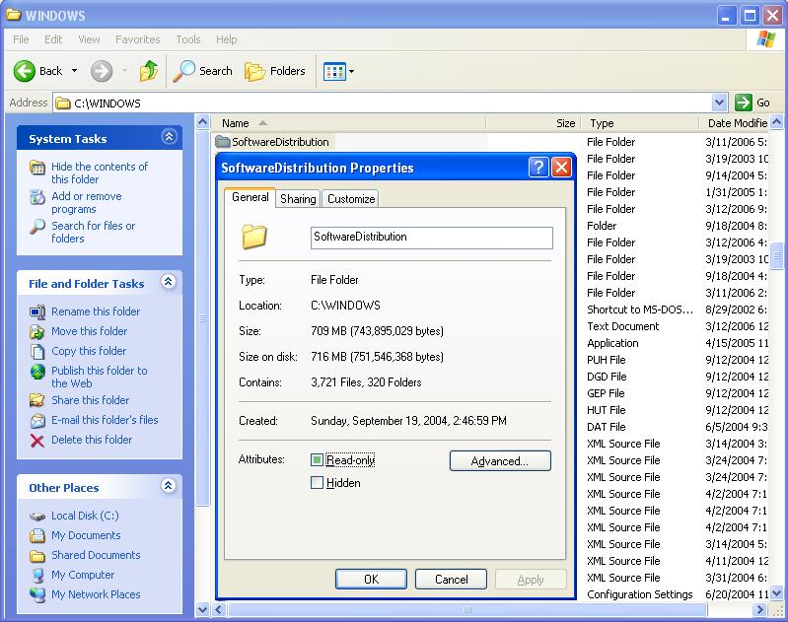
Task: Switch to the Customize tab
Action: click(351, 199)
